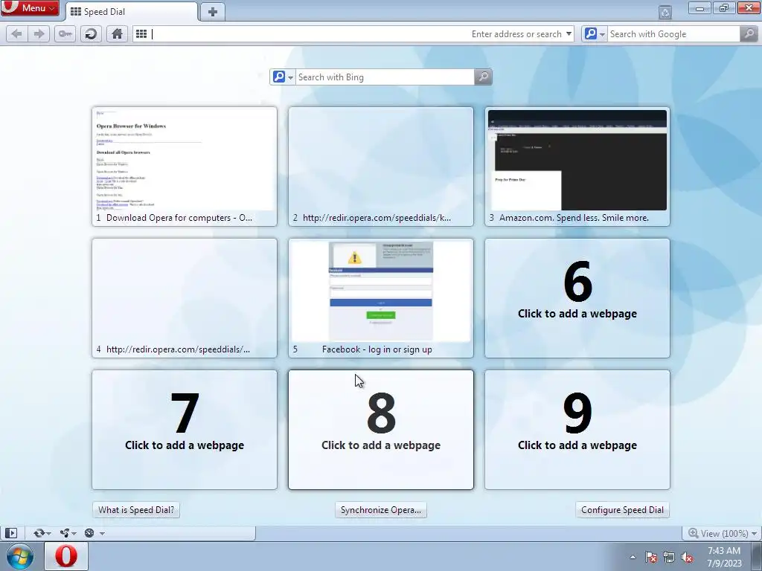Add a webpage to speed dial 9
The image size is (762, 571).
coord(577,430)
